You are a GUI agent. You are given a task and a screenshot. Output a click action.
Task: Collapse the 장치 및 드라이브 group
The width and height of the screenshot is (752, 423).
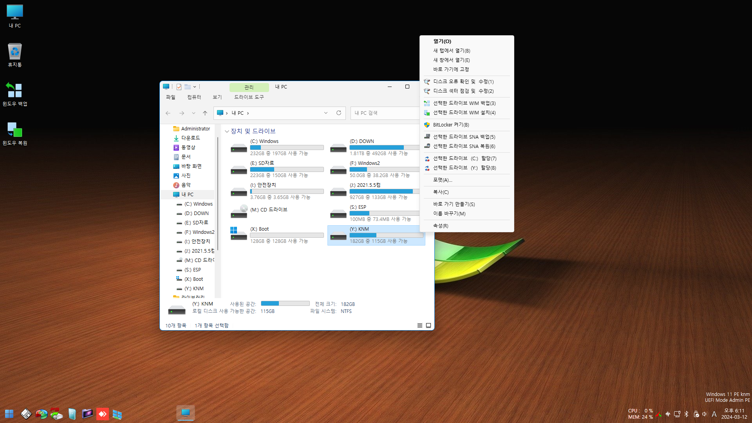(227, 131)
